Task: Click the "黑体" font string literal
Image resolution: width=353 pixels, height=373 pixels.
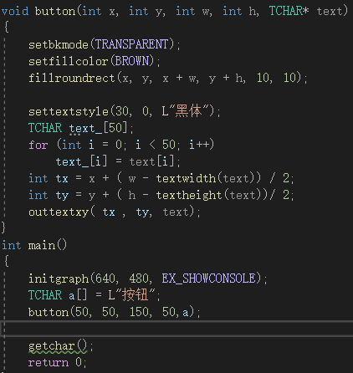Action: (188, 111)
